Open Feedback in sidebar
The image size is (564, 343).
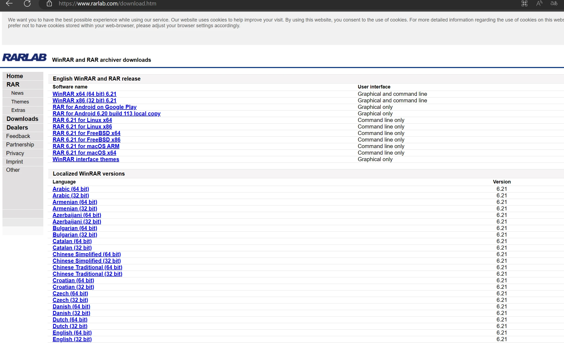18,136
